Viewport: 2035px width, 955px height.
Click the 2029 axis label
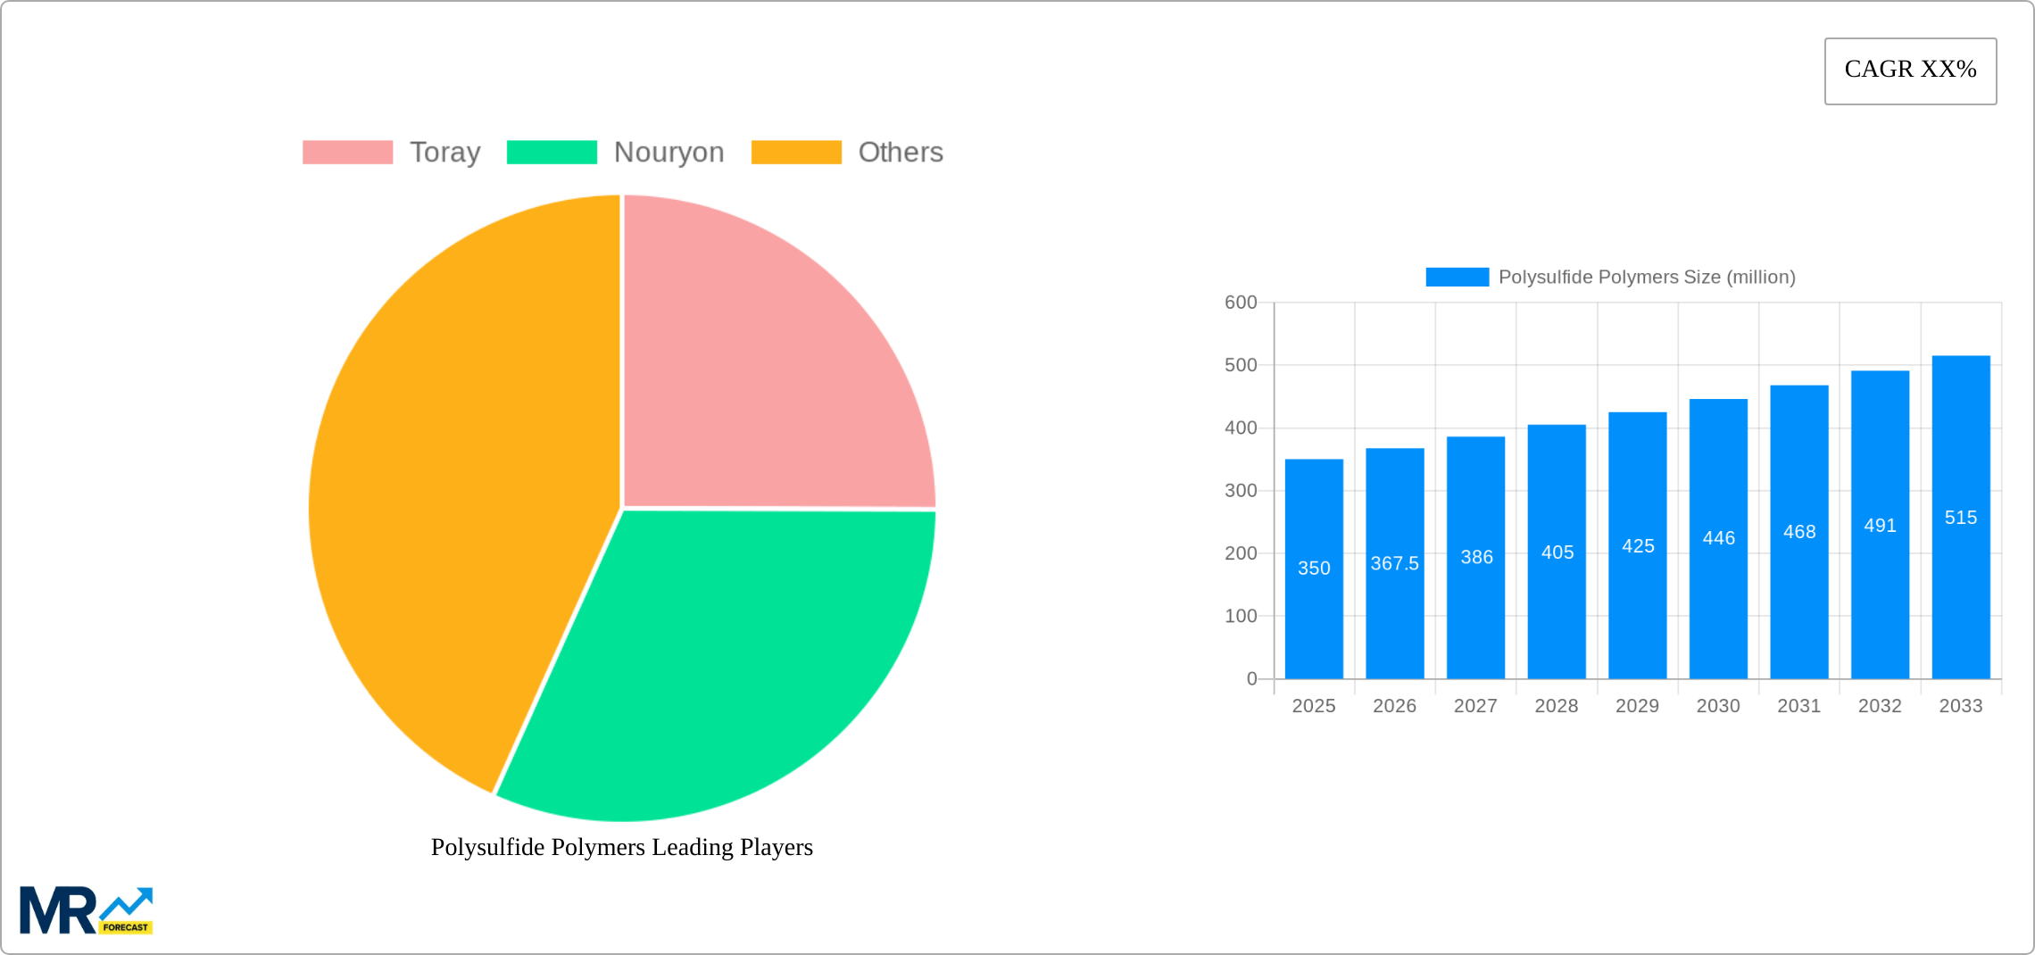[x=1637, y=706]
